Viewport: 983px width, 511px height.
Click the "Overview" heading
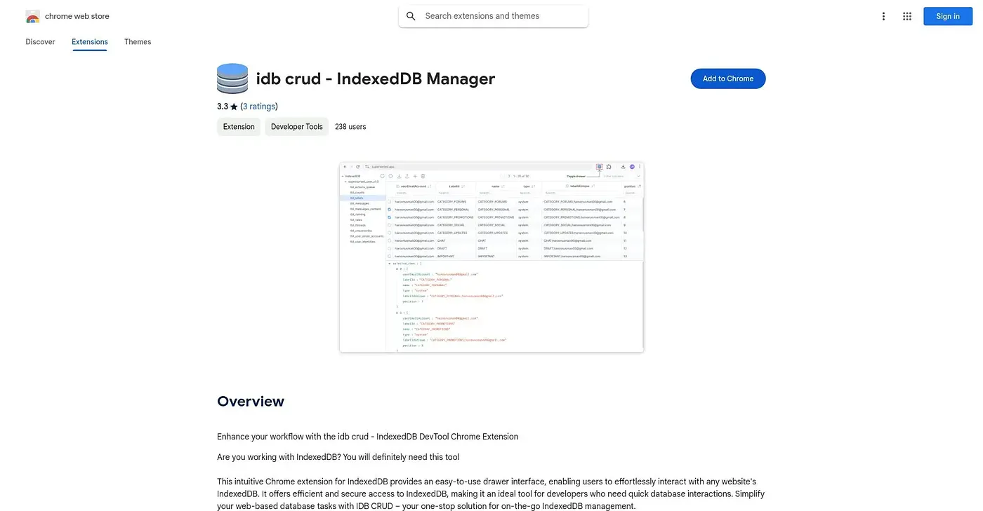click(251, 402)
